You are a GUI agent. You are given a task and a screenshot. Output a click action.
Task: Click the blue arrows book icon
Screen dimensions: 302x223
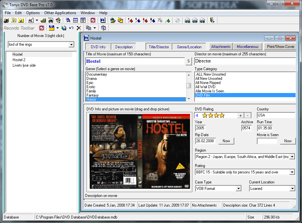click(x=103, y=20)
